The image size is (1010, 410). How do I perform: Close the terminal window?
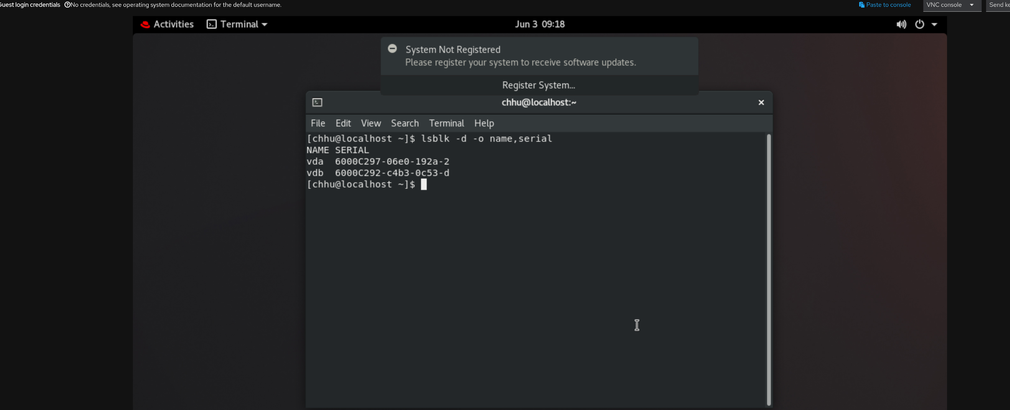tap(761, 103)
